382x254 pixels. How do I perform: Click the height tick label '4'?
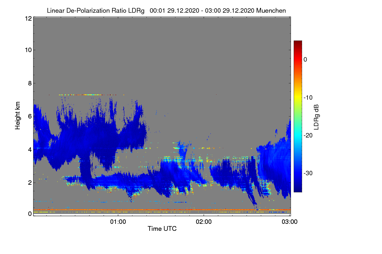tap(30, 149)
